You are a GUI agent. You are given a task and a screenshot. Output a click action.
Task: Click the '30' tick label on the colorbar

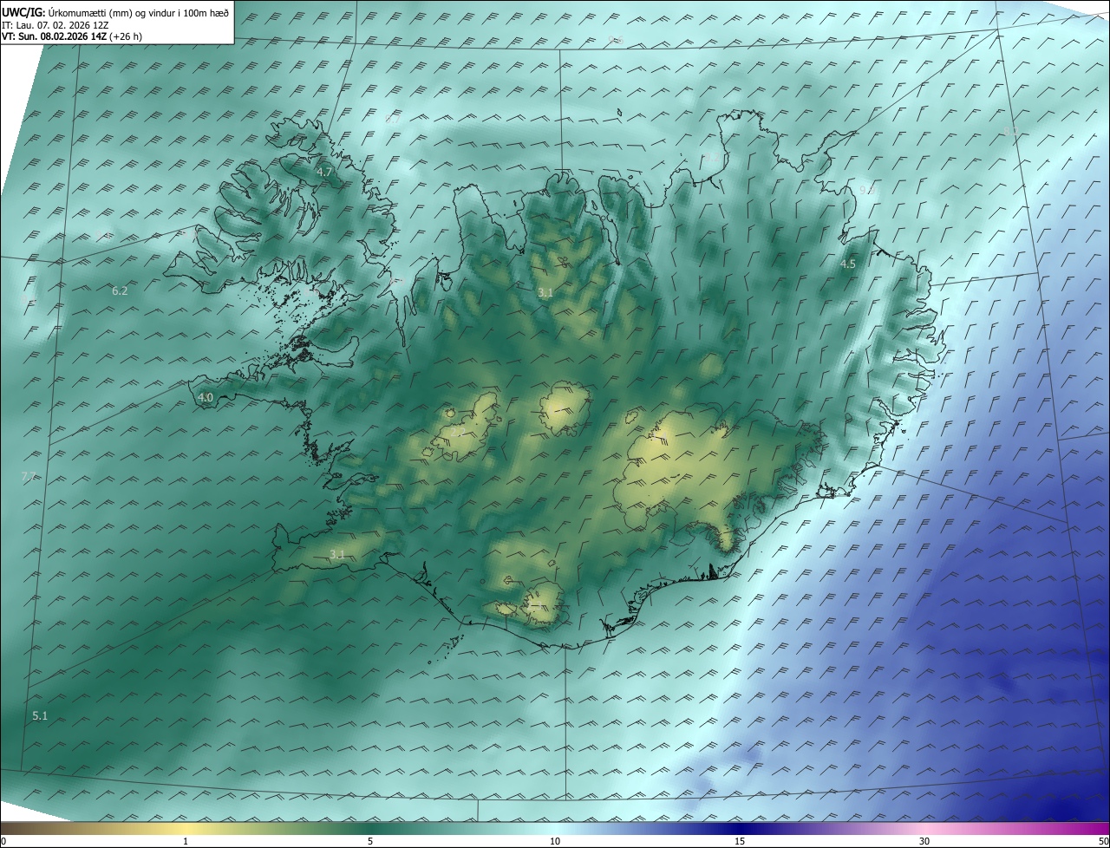[924, 842]
